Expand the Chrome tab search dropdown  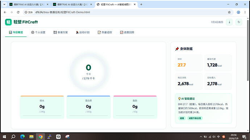click(4, 4)
